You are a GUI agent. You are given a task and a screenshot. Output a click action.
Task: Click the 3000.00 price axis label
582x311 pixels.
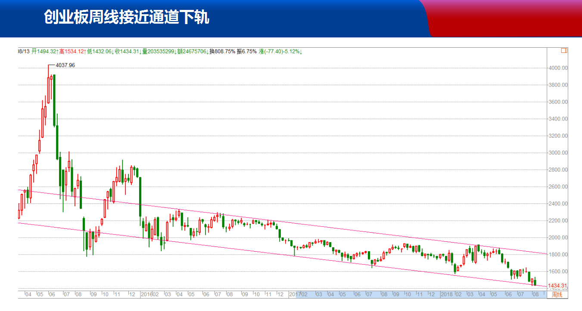point(558,153)
